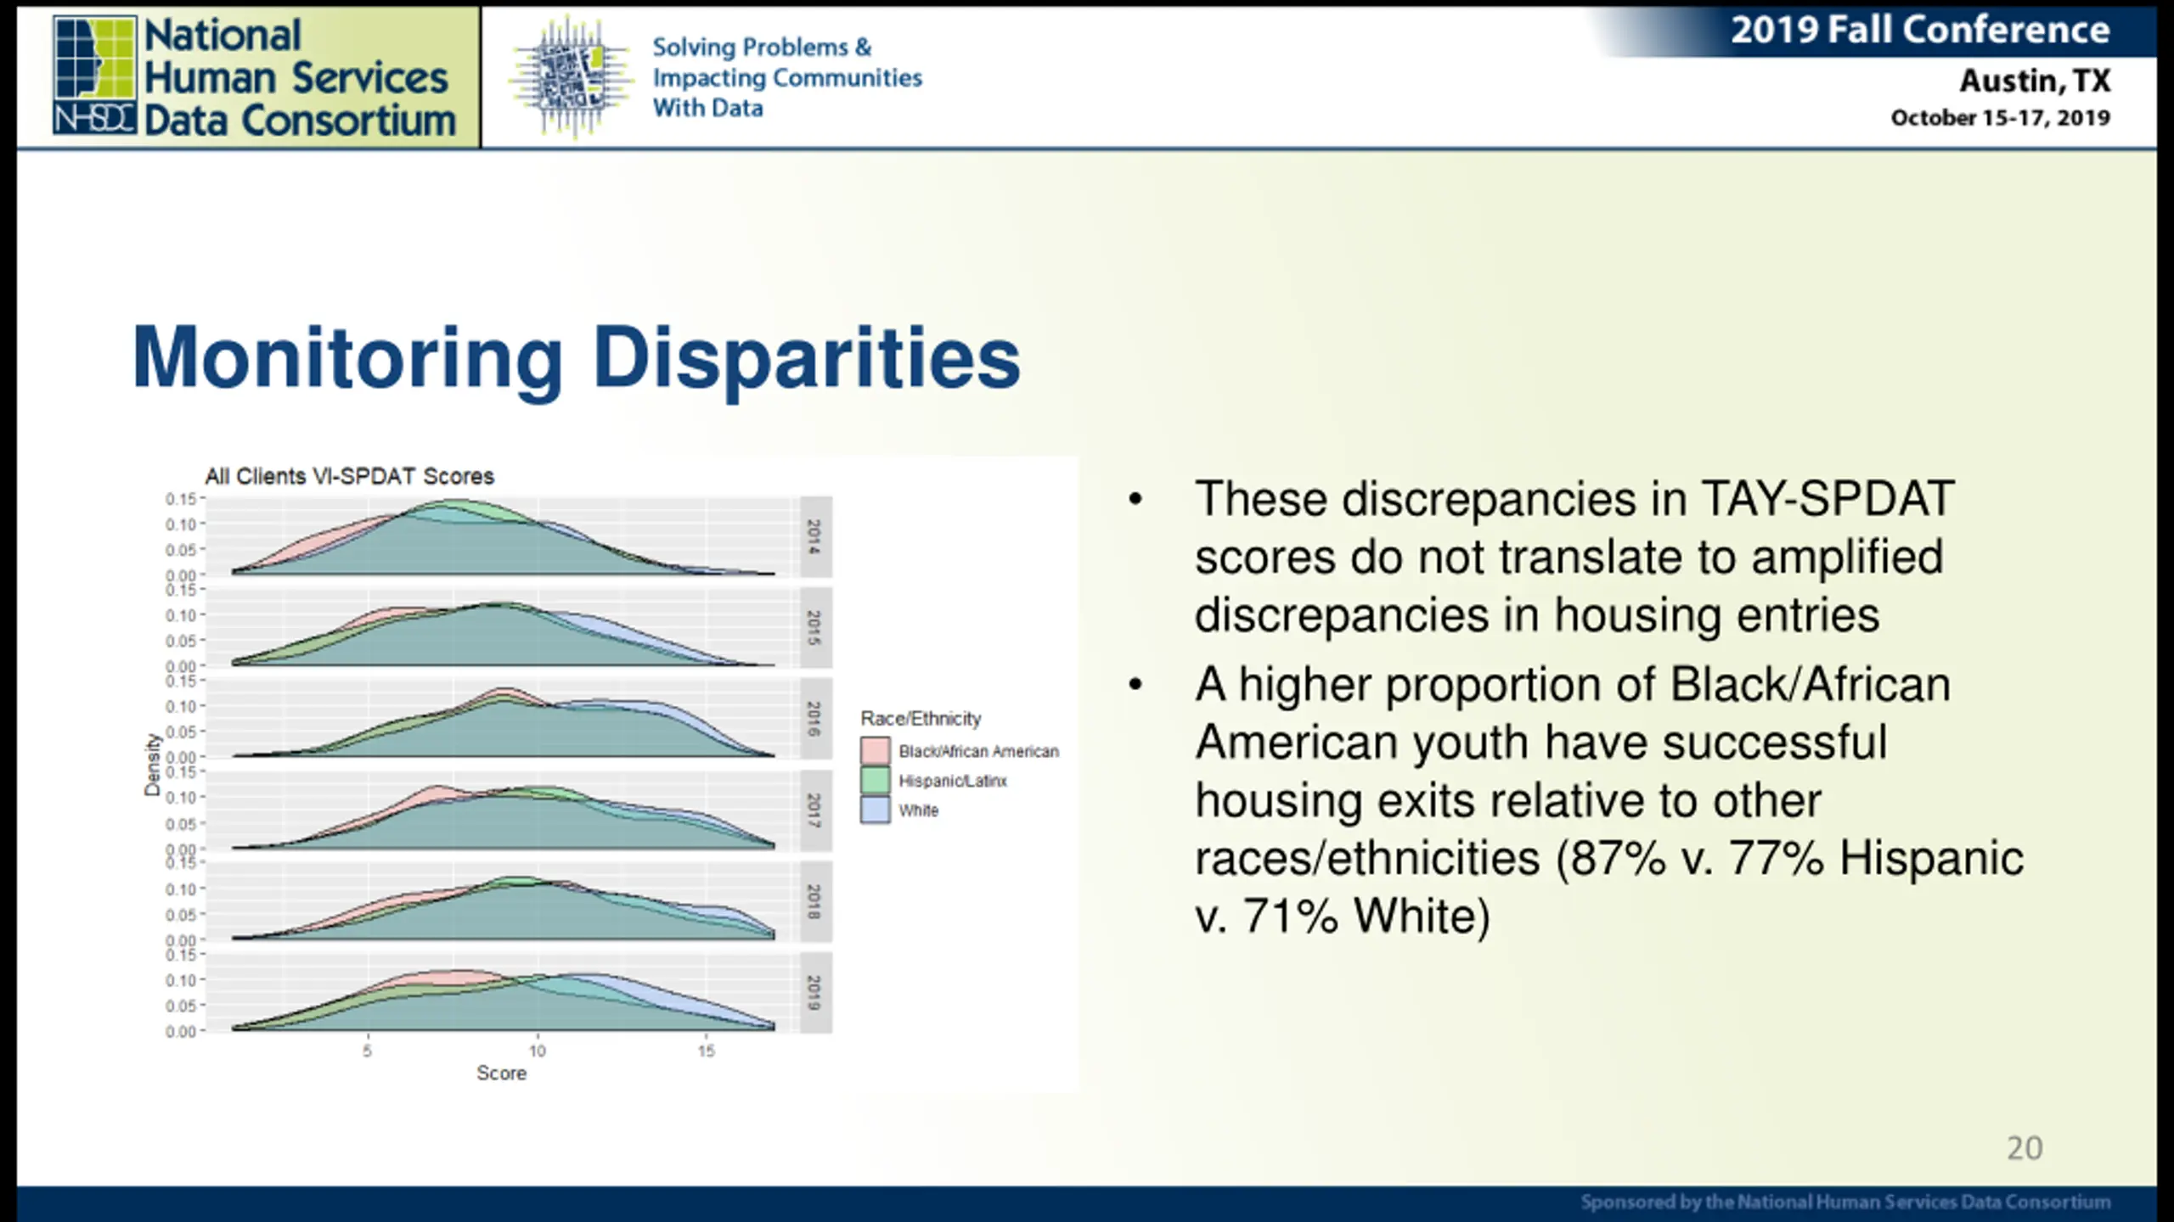The height and width of the screenshot is (1222, 2174).
Task: Click the 'Black/African American' legend label
Action: [x=978, y=751]
